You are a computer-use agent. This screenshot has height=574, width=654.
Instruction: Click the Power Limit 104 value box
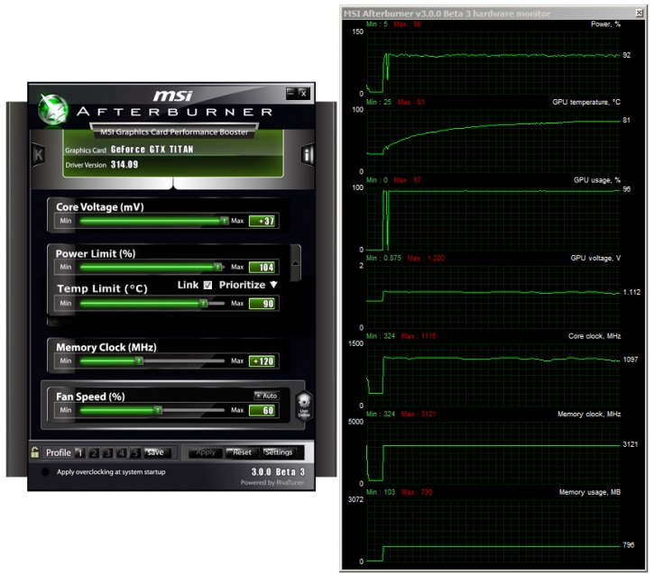[x=262, y=267]
